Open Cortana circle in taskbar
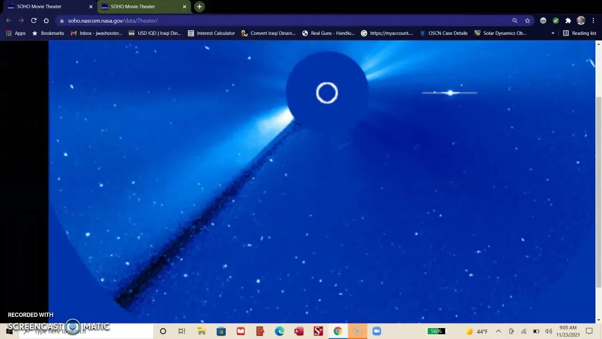 (163, 331)
